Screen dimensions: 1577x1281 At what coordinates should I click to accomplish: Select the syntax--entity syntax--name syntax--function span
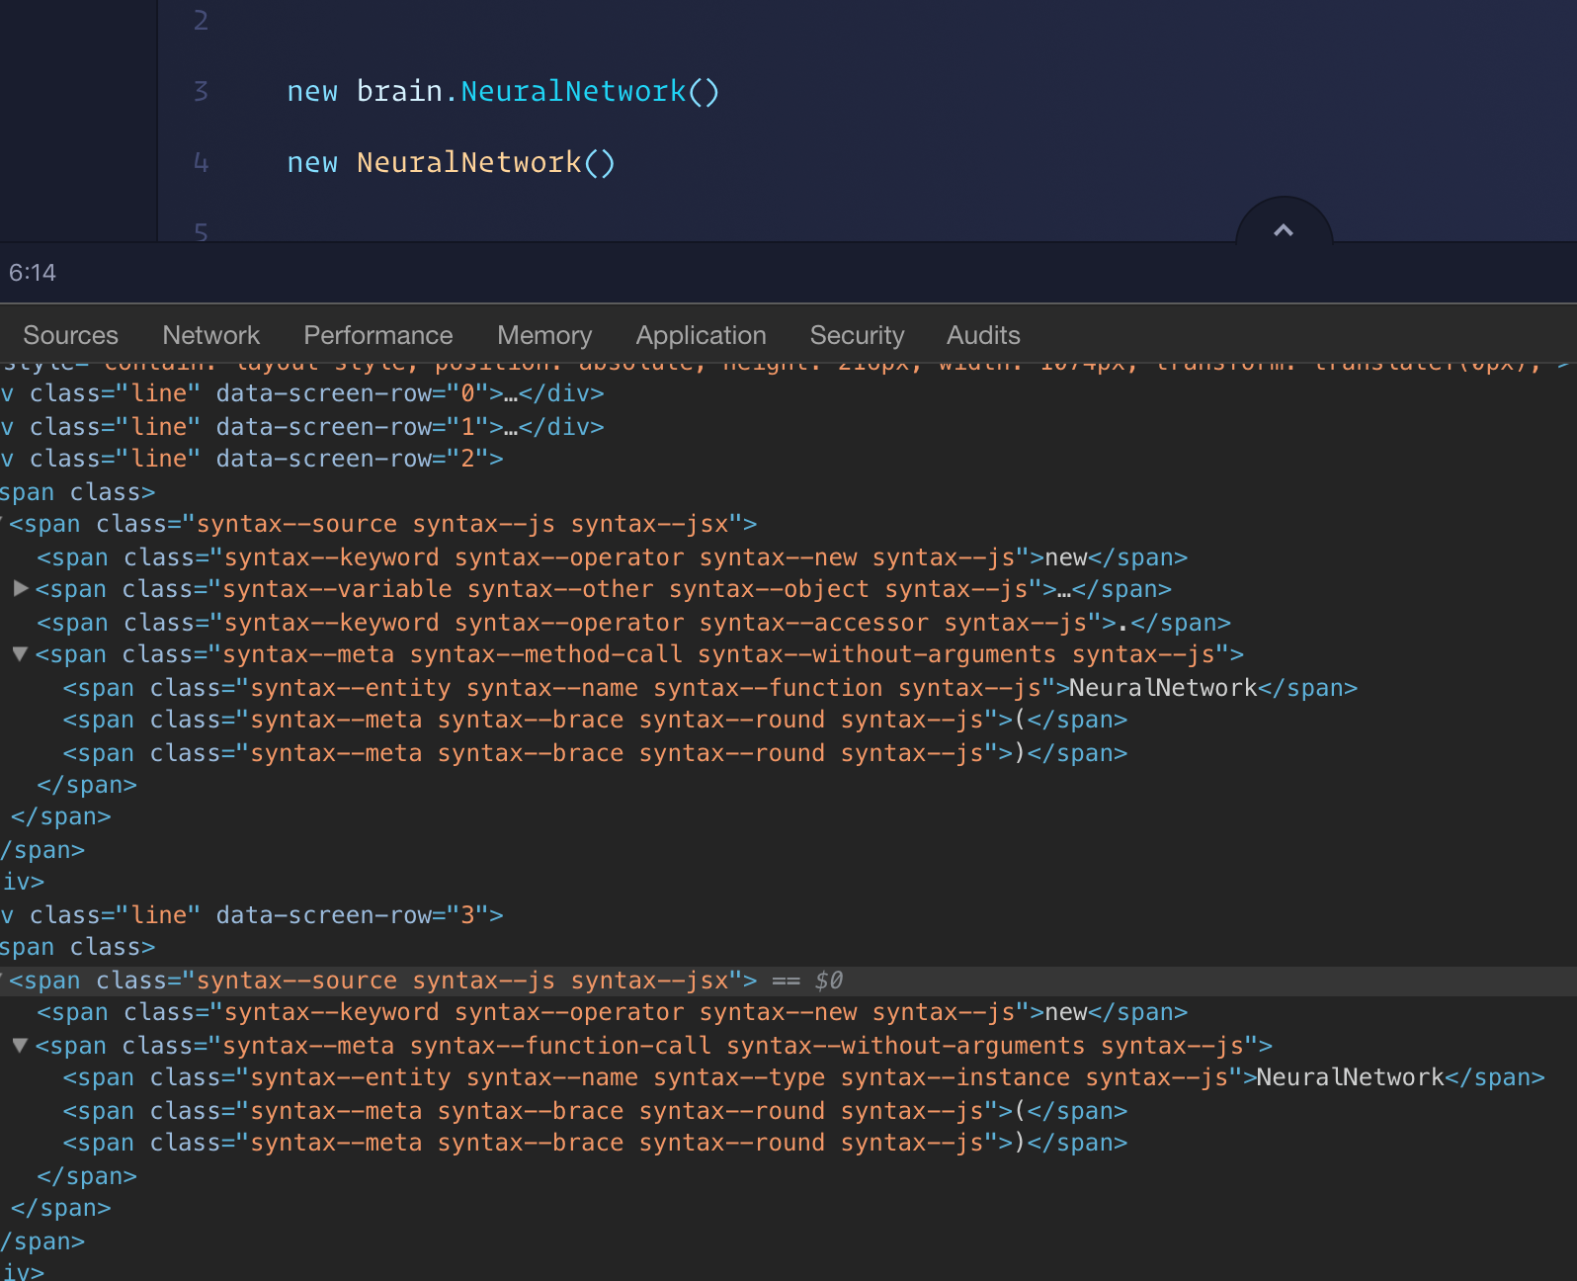pyautogui.click(x=710, y=688)
